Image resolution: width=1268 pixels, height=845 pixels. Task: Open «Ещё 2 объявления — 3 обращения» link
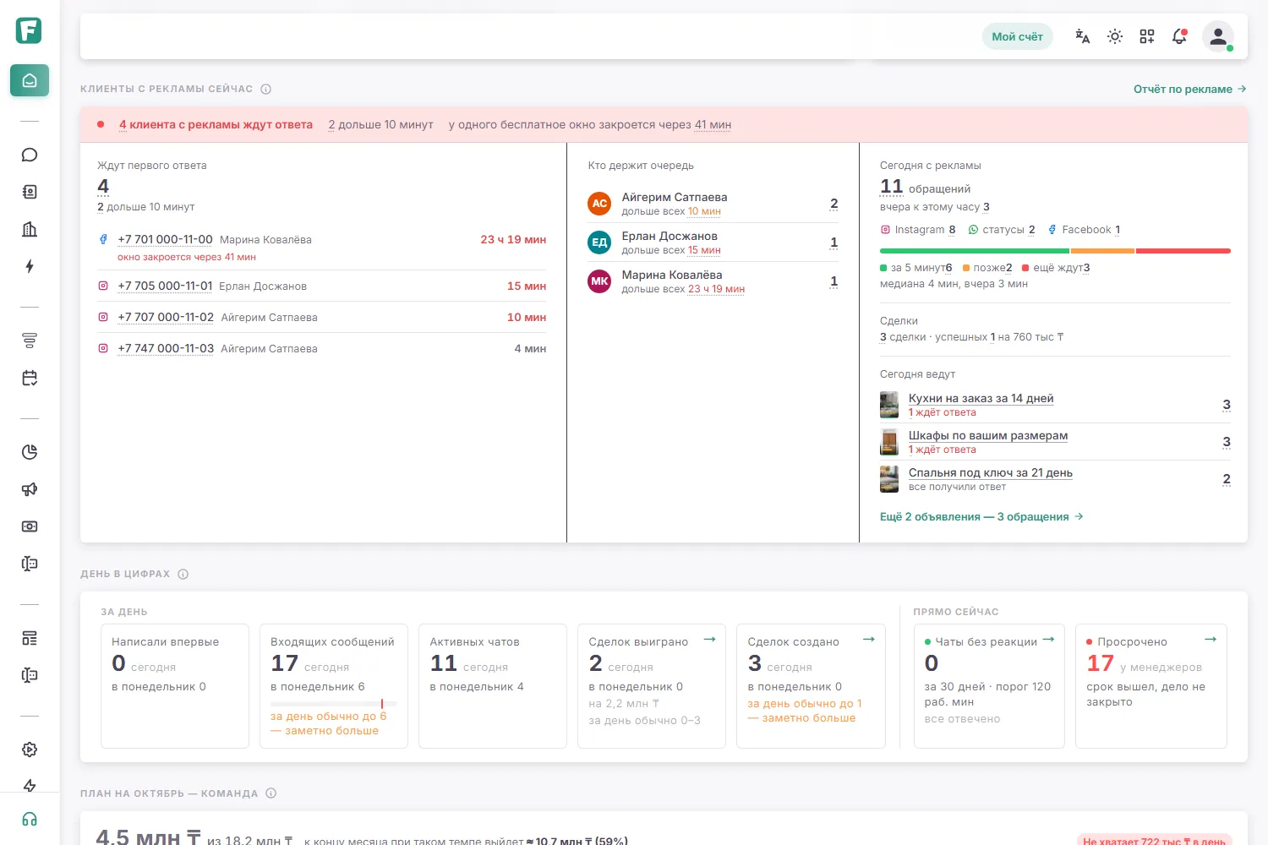(x=981, y=516)
